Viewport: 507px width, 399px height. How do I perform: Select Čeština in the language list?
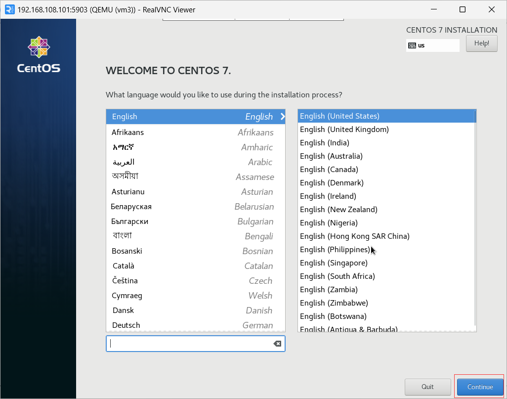click(195, 280)
